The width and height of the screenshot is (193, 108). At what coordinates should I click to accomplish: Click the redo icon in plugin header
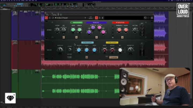click(x=149, y=18)
